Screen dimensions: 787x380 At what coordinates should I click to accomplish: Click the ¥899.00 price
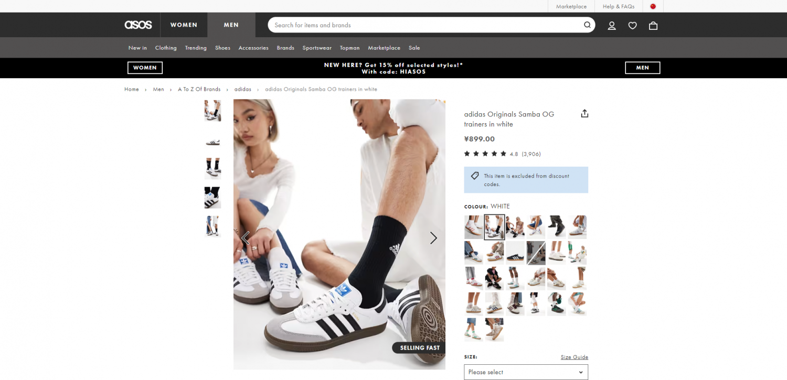[x=480, y=139]
